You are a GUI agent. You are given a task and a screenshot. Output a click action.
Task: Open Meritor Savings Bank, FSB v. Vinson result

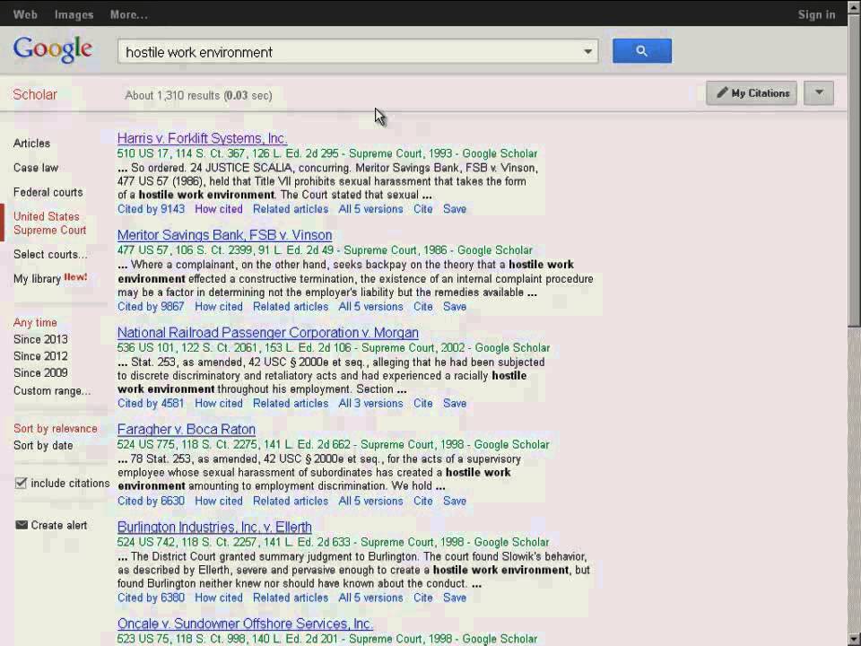click(x=224, y=235)
